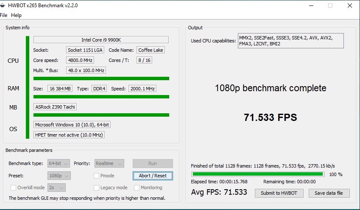Click the Coffee Lake code name field
Image resolution: width=360 pixels, height=210 pixels.
coord(151,50)
